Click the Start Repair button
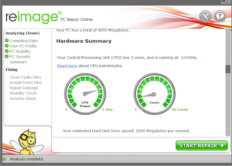This screenshot has width=232, height=166. pyautogui.click(x=202, y=146)
